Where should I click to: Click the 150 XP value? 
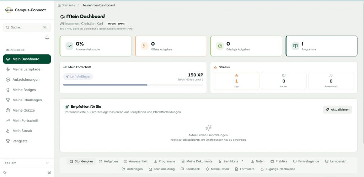(x=196, y=75)
